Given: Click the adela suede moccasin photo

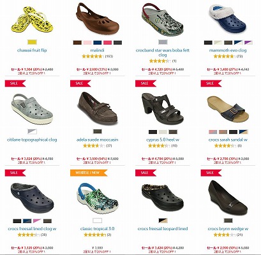Looking at the screenshot, I should pos(98,108).
